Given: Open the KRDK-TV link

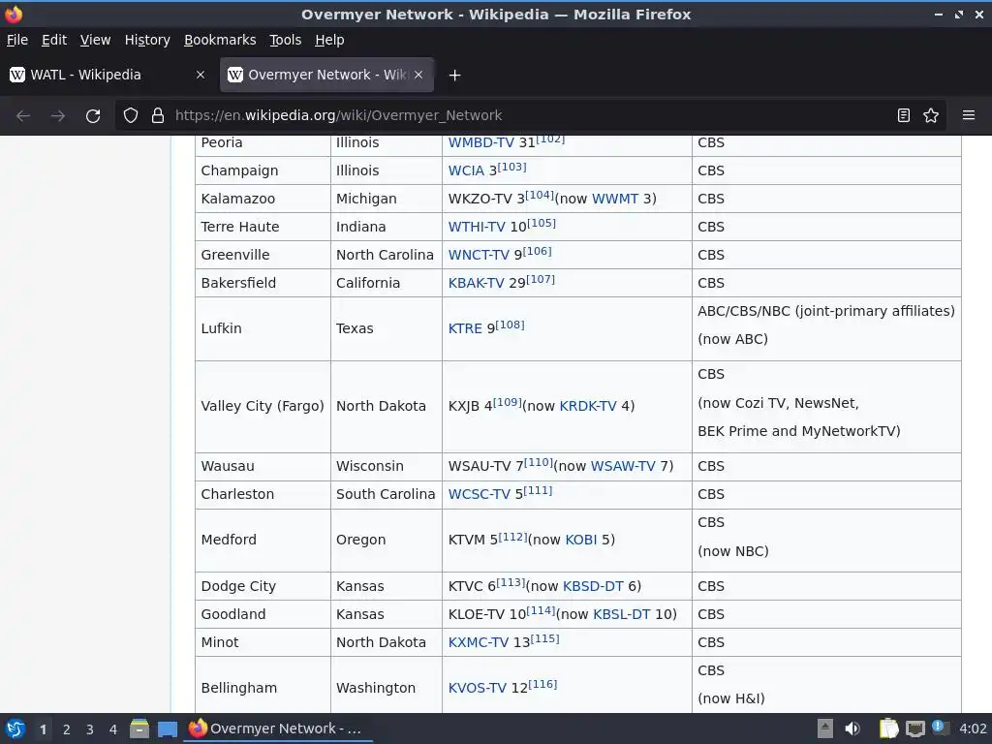Looking at the screenshot, I should [588, 406].
